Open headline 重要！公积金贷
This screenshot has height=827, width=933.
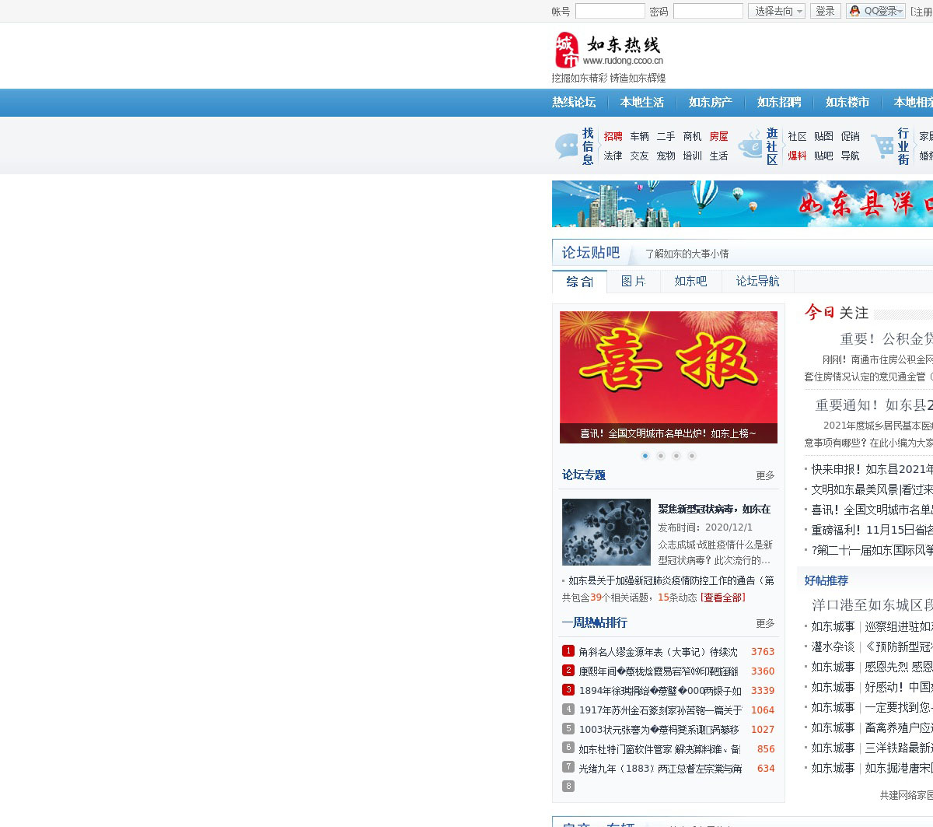point(886,339)
